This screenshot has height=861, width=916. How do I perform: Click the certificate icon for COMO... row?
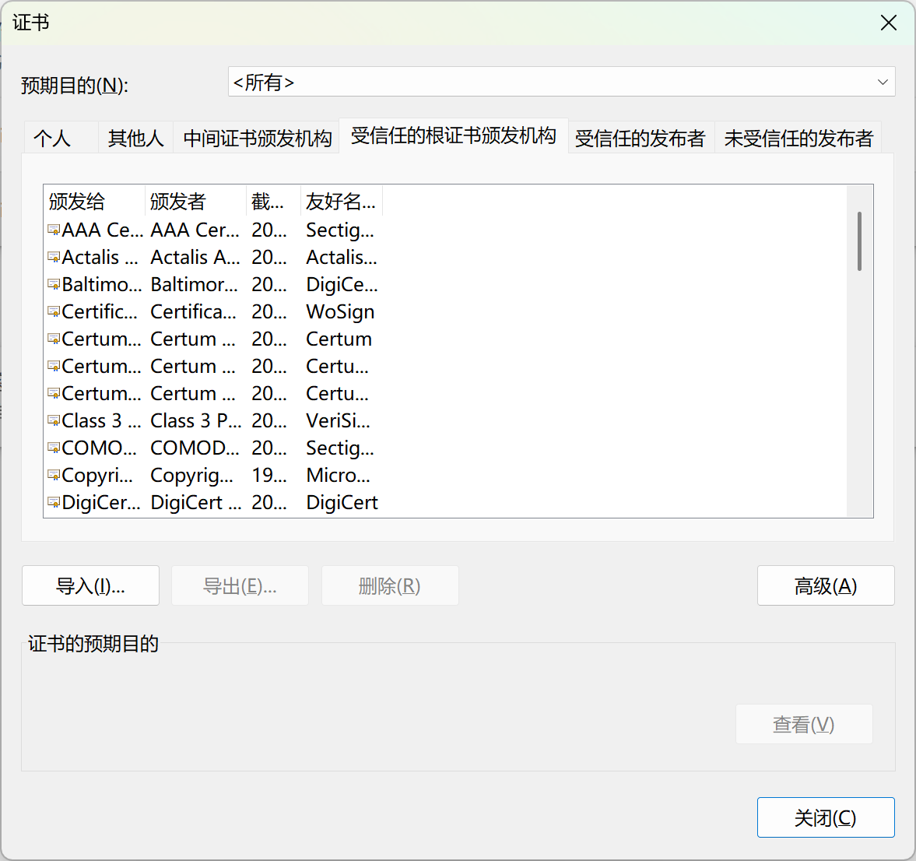click(x=54, y=448)
